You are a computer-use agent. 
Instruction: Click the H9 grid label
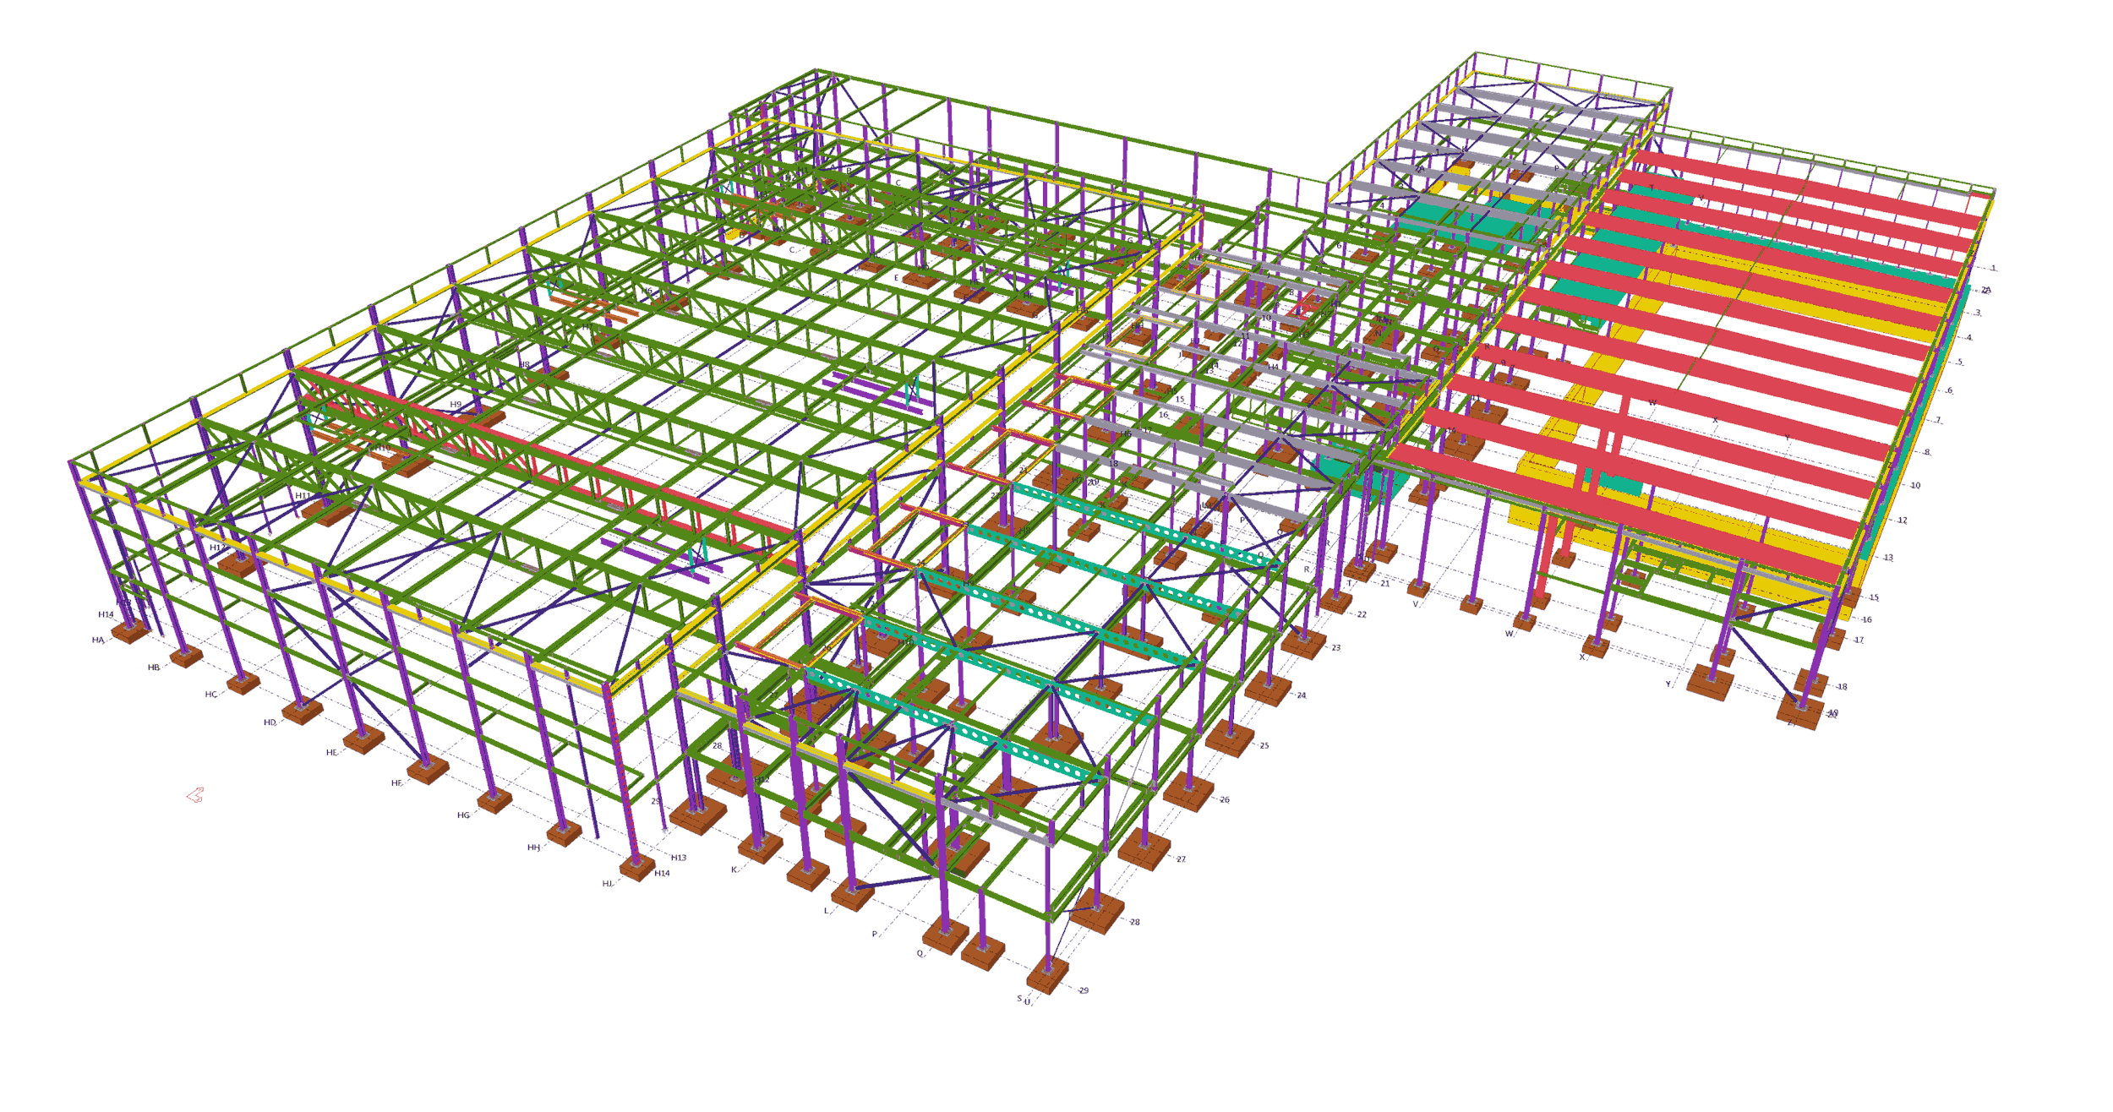click(456, 405)
